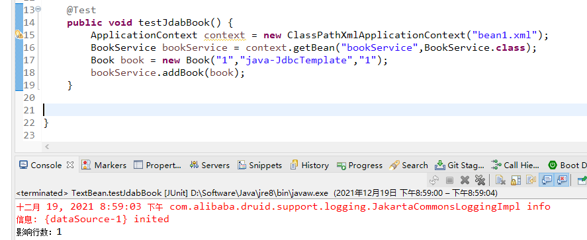Screen dimensions: 587x240
Task: Pin the console with the pin icon
Action: (x=582, y=180)
